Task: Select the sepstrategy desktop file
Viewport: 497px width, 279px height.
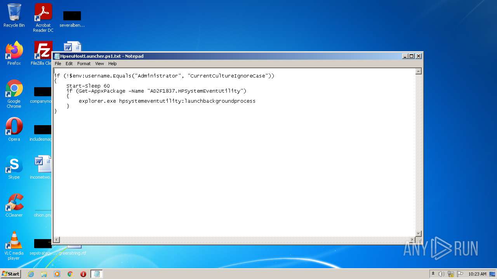Action: click(43, 246)
